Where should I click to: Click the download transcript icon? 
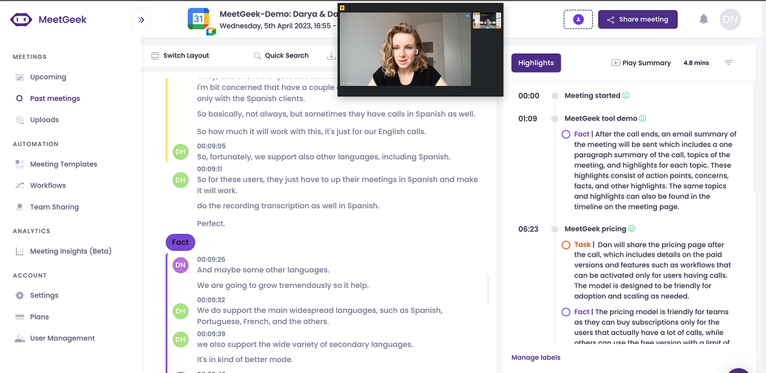pos(331,56)
